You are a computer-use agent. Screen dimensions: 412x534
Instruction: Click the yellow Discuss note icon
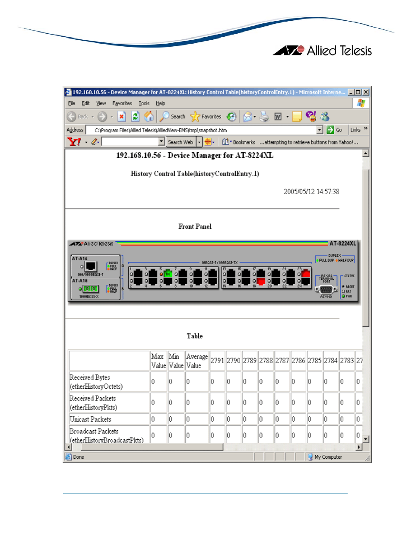pos(297,117)
